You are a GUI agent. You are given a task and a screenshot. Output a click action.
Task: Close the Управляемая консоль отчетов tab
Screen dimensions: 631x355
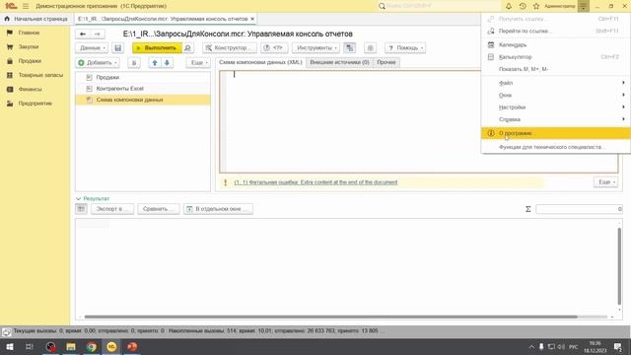[x=252, y=19]
